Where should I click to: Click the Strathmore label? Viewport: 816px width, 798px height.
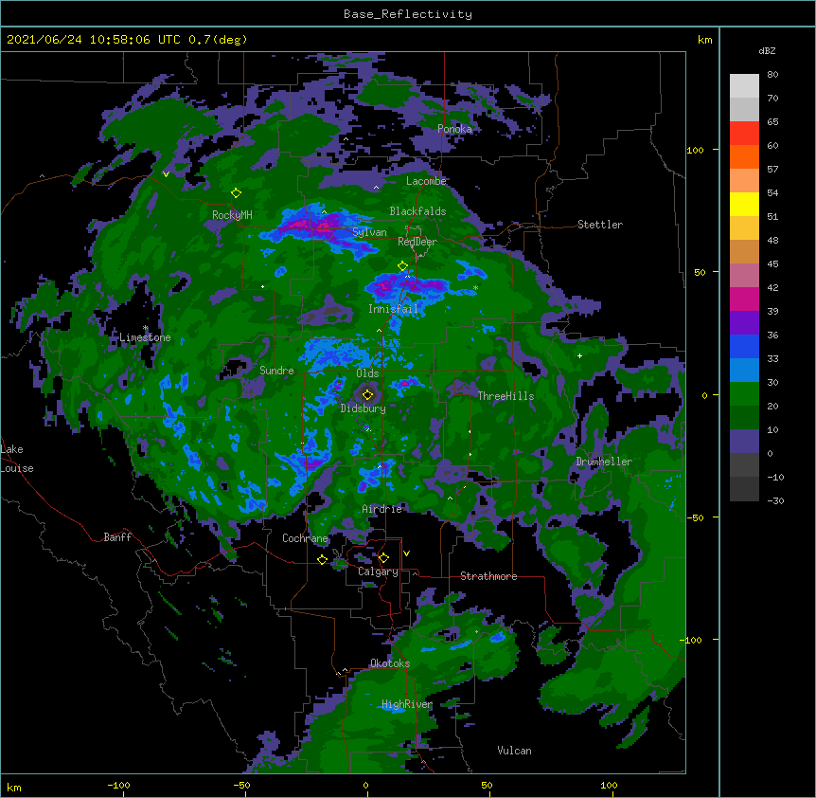click(488, 576)
